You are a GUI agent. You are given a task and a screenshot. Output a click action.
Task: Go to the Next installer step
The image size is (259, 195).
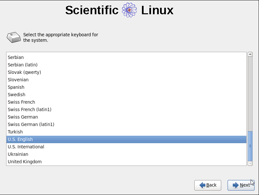click(x=241, y=185)
